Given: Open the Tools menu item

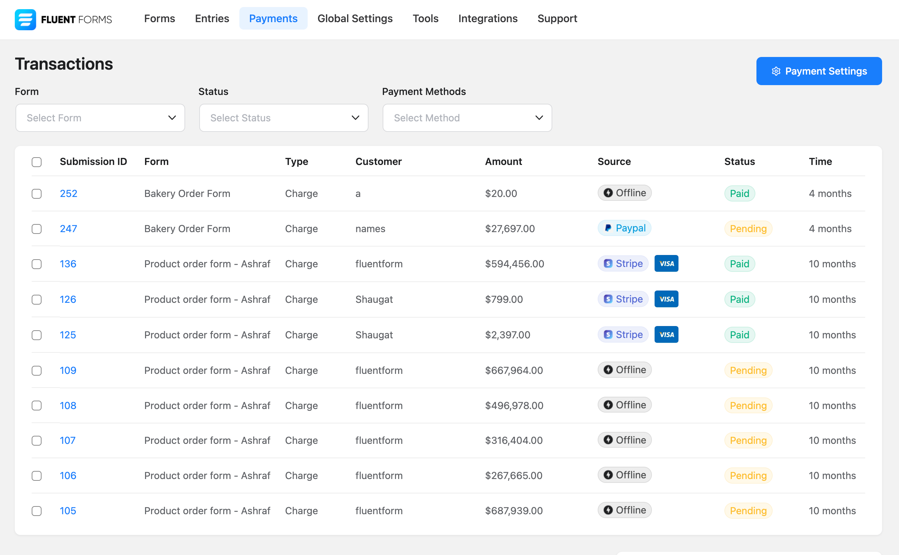Looking at the screenshot, I should tap(425, 18).
